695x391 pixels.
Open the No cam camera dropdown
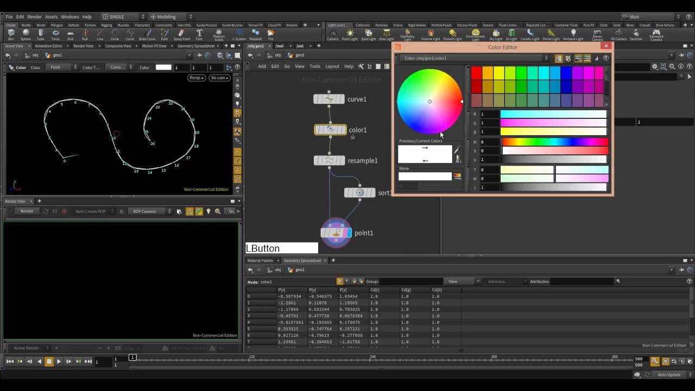coord(219,78)
